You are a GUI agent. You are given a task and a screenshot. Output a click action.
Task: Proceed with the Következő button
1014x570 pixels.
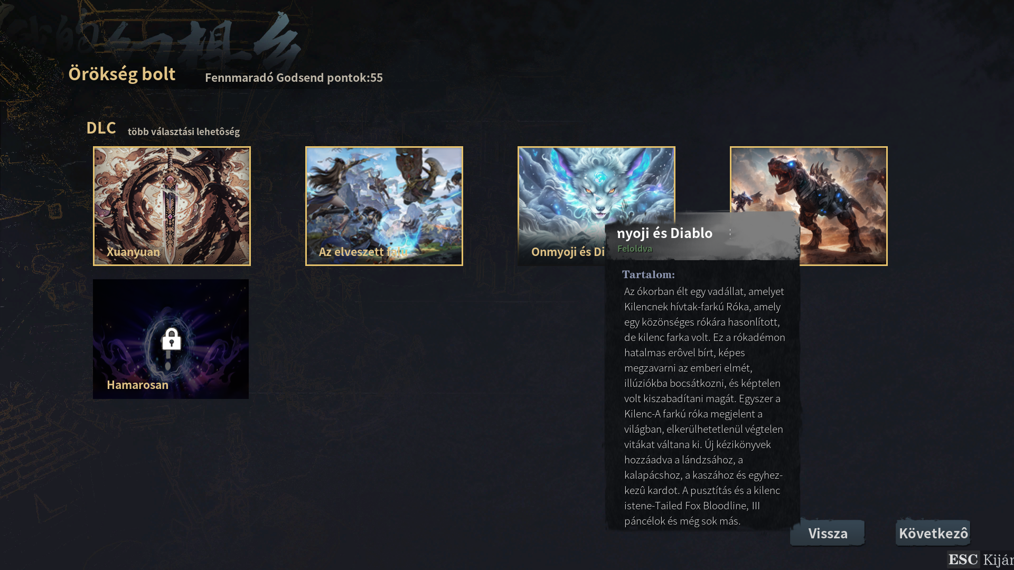(x=933, y=533)
